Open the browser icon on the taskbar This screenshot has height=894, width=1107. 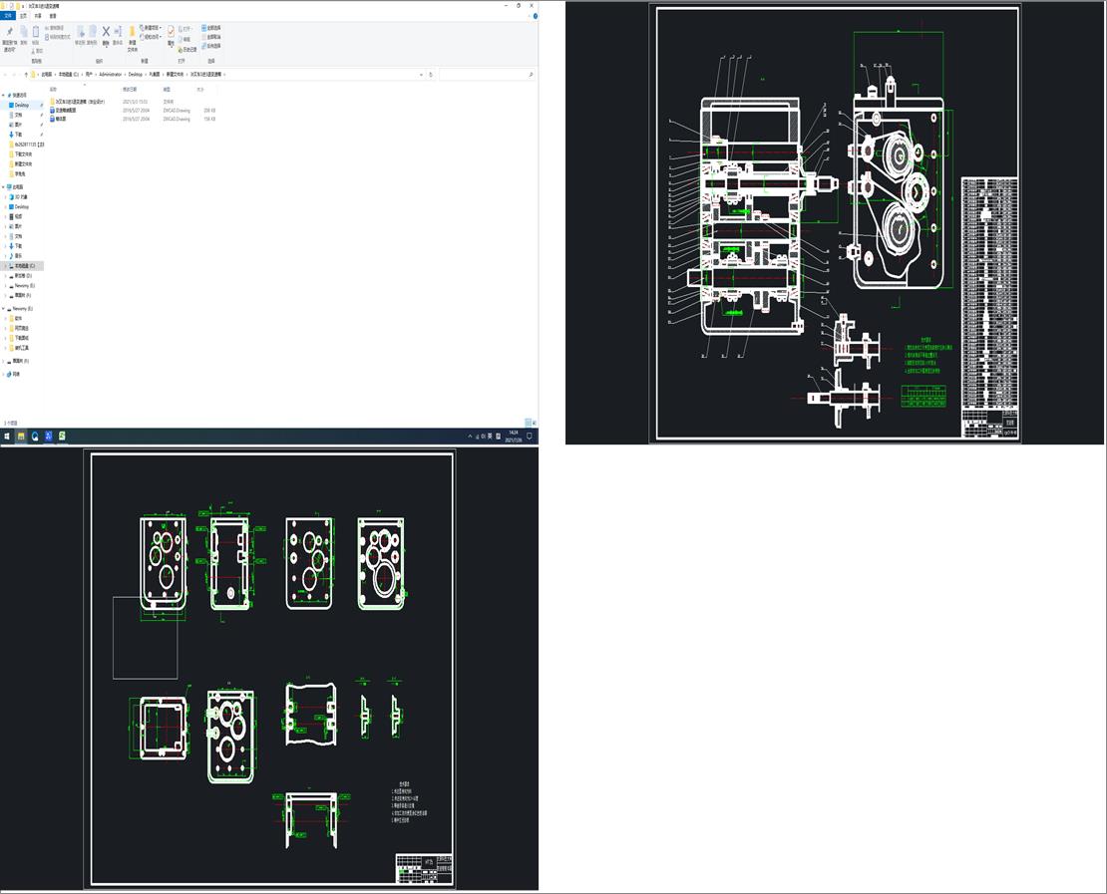(x=35, y=437)
